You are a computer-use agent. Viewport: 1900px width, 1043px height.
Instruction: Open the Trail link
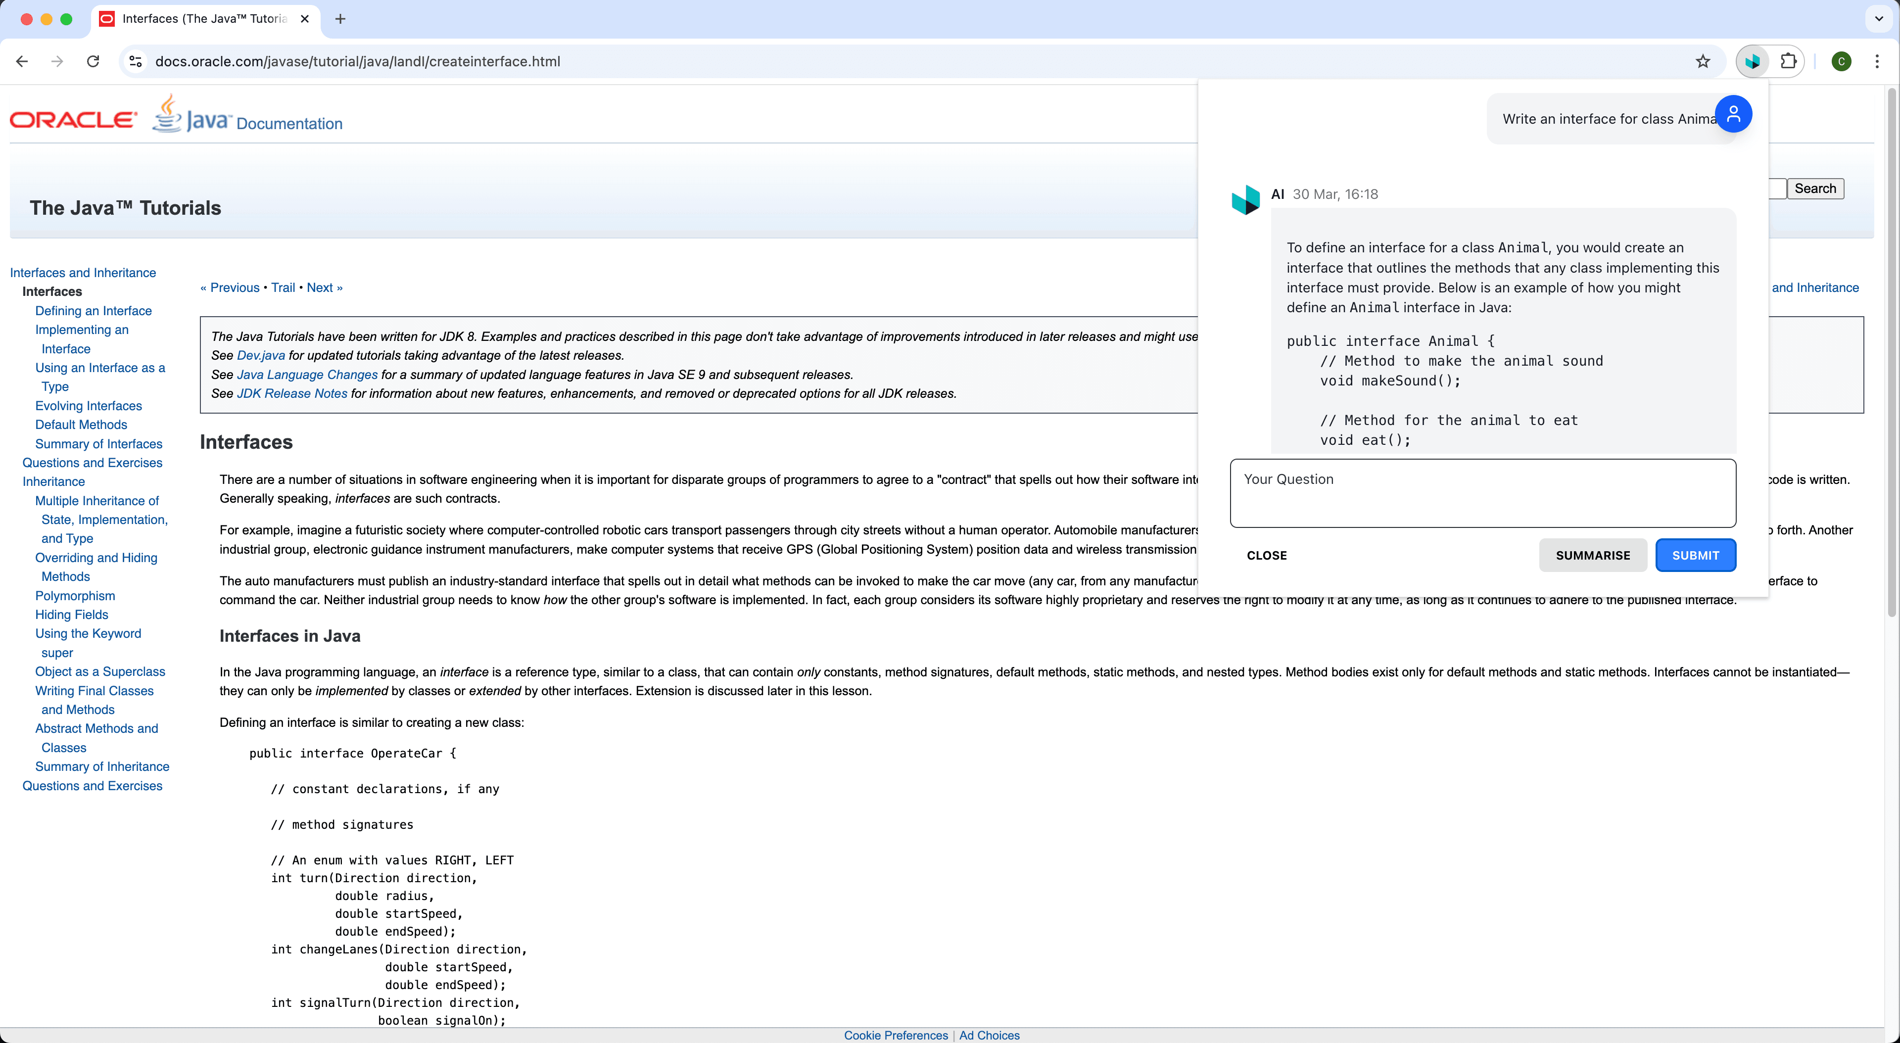tap(283, 287)
